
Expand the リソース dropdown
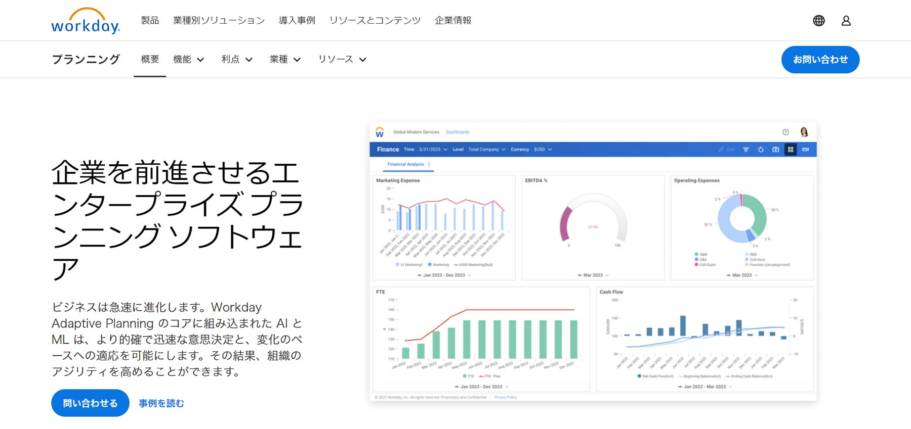[342, 60]
